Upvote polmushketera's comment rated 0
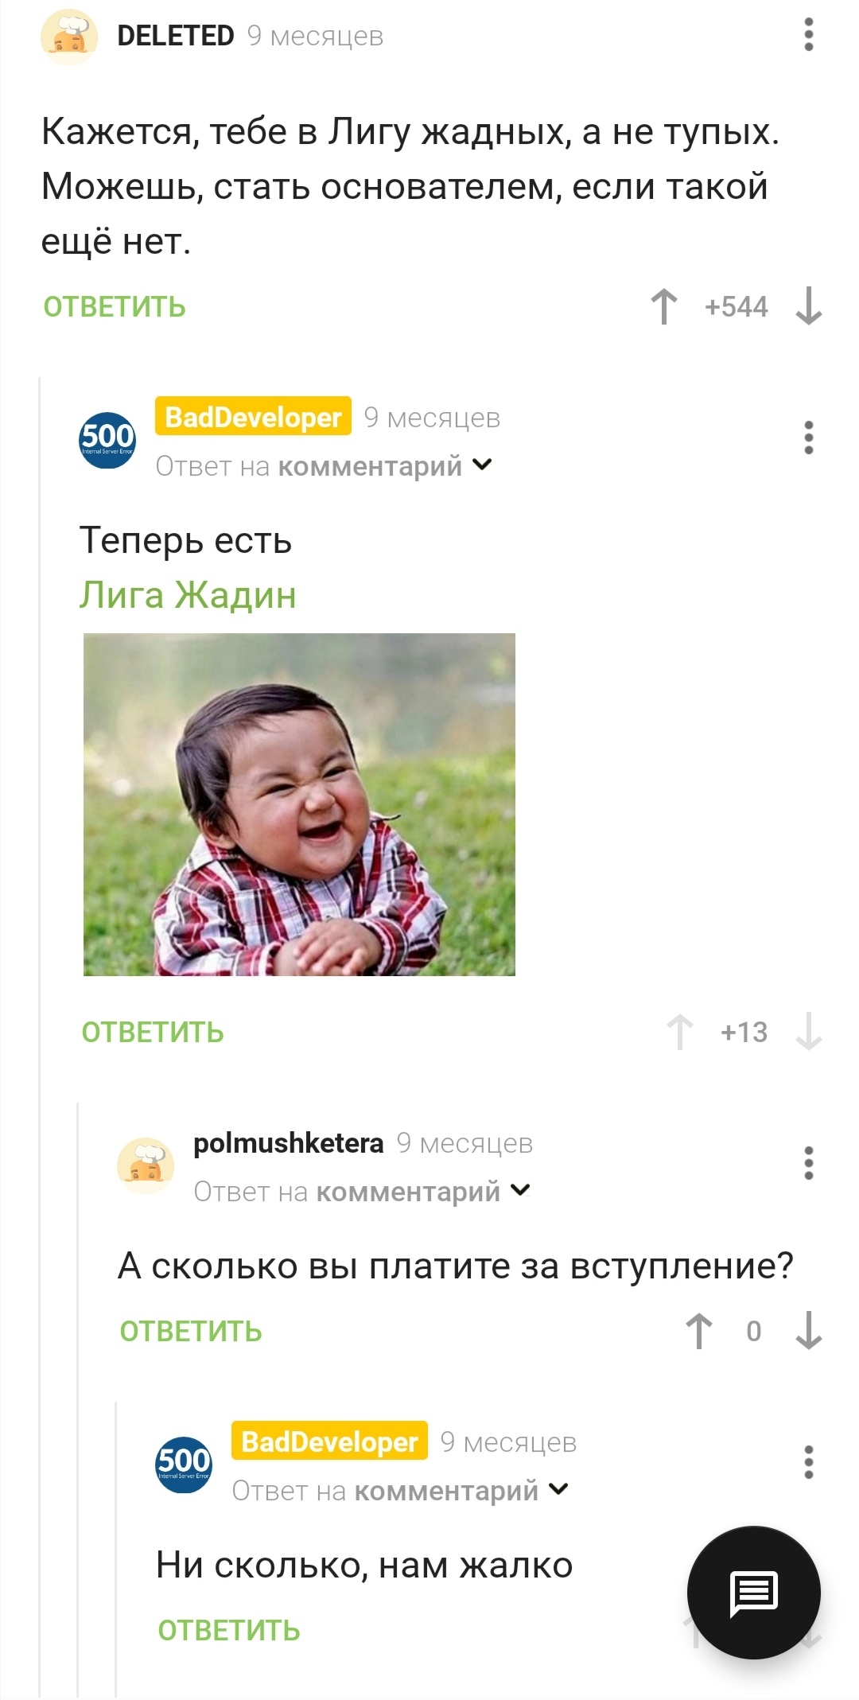This screenshot has width=859, height=1700. point(699,1331)
